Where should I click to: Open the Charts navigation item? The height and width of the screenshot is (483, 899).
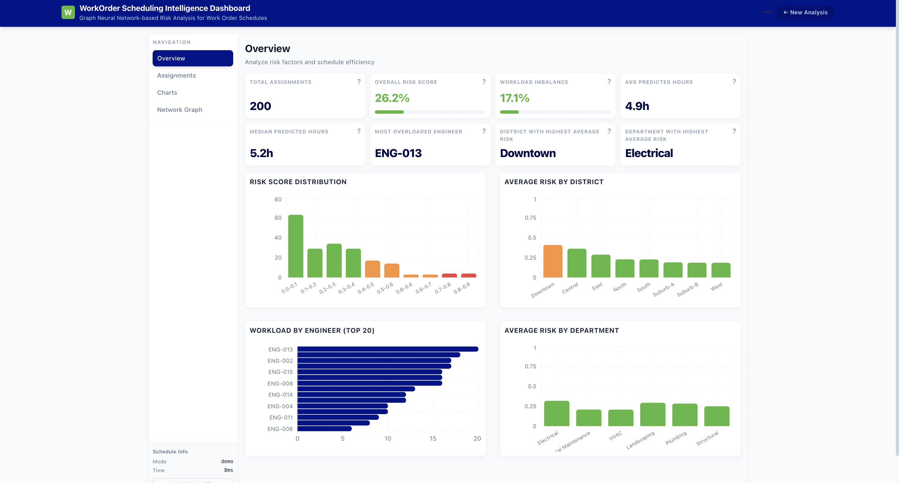pos(167,92)
